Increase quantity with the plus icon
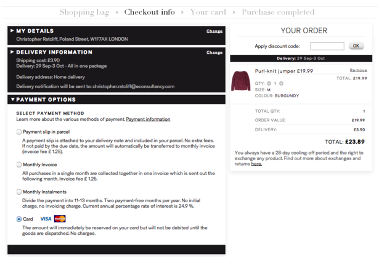This screenshot has height=257, width=379. coord(281,83)
